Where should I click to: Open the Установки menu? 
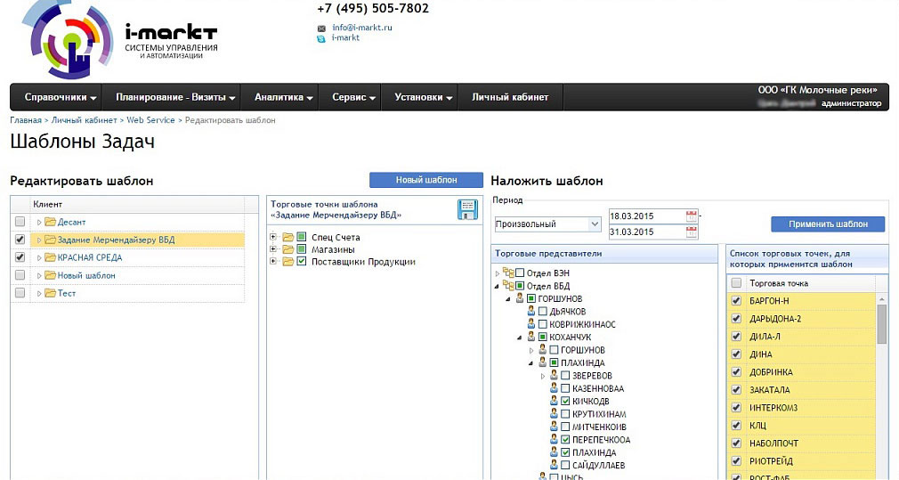423,97
